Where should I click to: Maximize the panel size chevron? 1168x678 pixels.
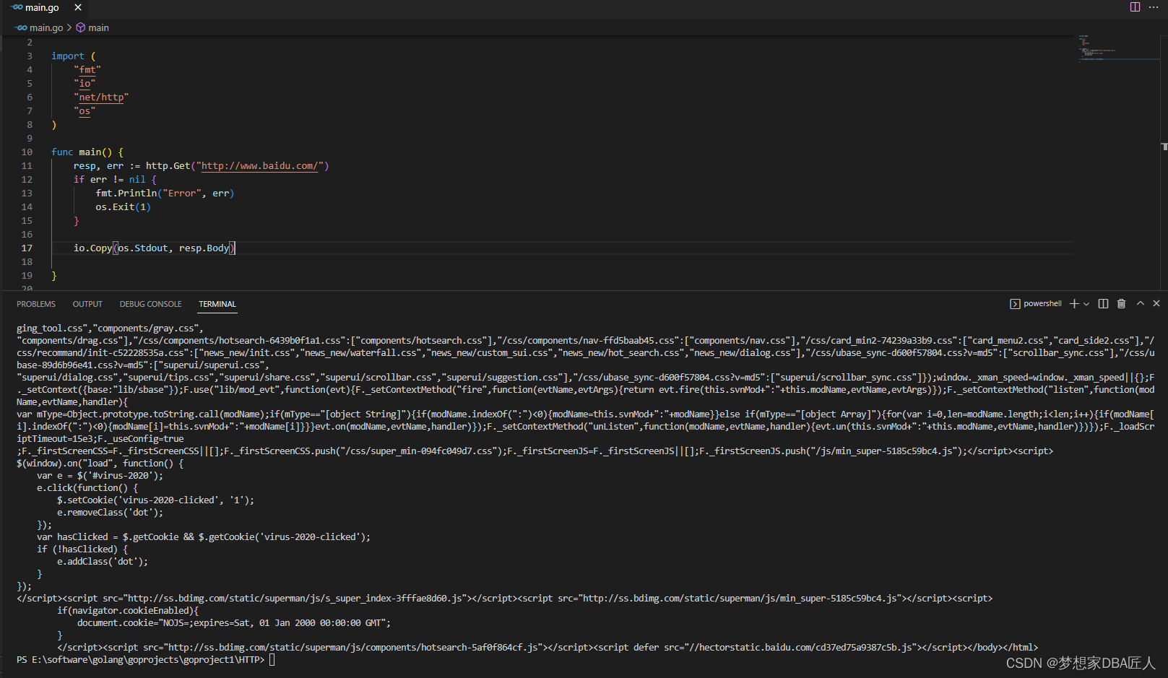(1141, 304)
